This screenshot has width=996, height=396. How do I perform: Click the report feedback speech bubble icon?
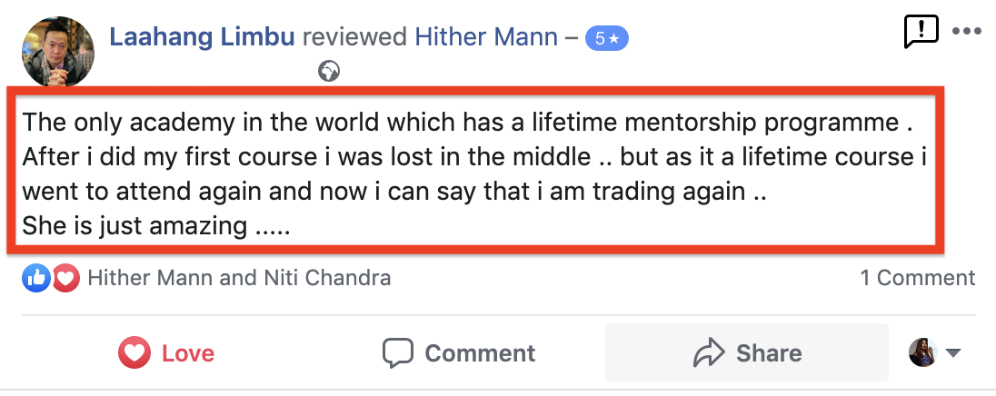point(921,32)
